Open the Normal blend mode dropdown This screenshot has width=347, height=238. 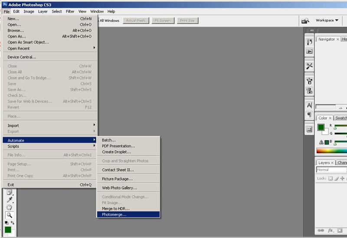(331, 170)
